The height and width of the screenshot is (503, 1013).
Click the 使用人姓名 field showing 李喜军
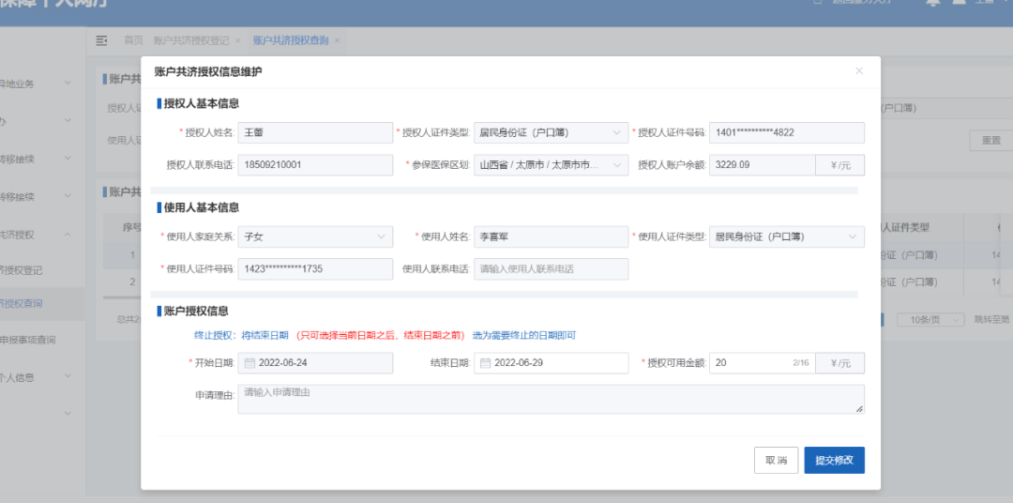click(551, 236)
